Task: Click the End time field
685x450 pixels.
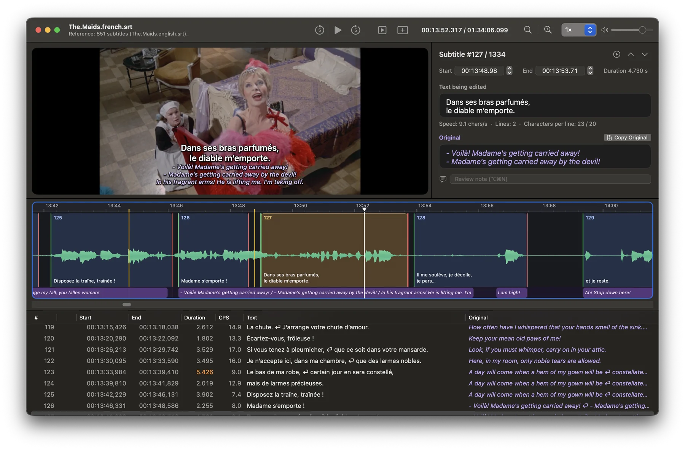Action: 560,71
